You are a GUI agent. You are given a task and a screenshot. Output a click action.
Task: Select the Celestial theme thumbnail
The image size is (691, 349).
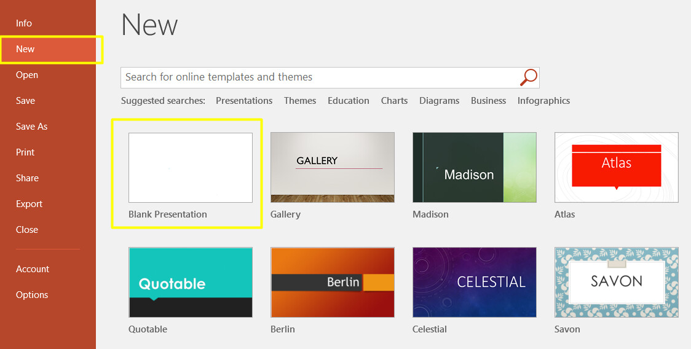coord(475,283)
